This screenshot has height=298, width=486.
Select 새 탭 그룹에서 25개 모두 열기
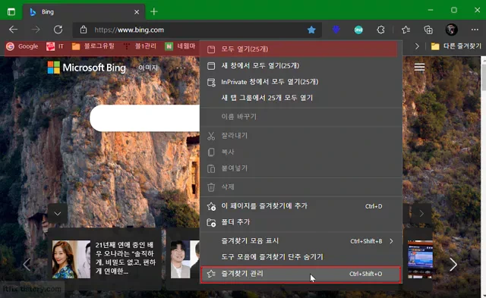pos(301,98)
